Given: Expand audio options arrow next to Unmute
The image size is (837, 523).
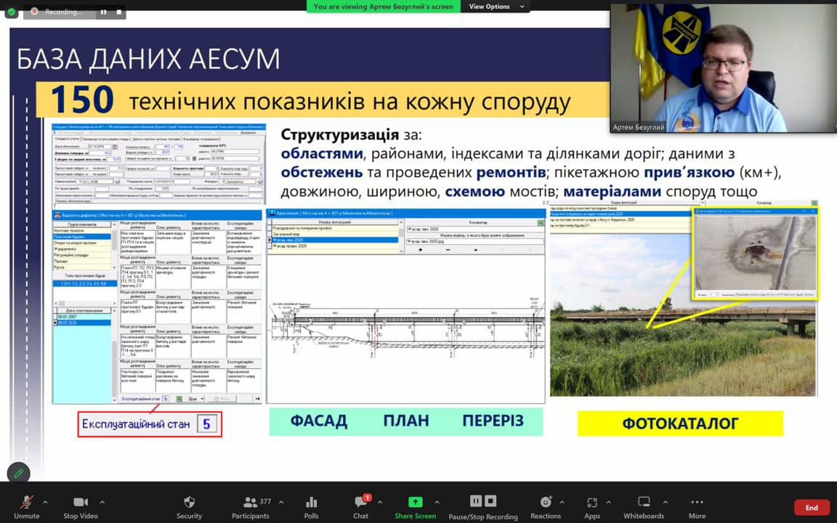Looking at the screenshot, I should [x=45, y=502].
